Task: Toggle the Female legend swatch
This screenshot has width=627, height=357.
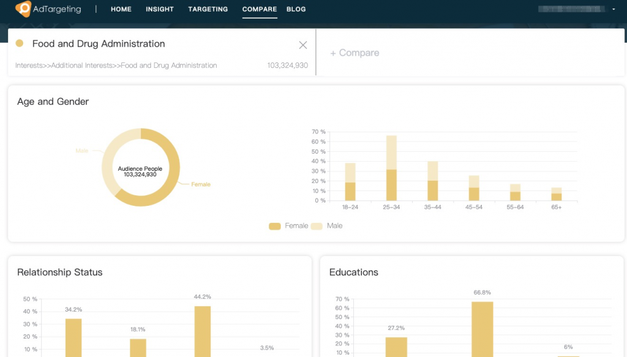Action: point(275,226)
